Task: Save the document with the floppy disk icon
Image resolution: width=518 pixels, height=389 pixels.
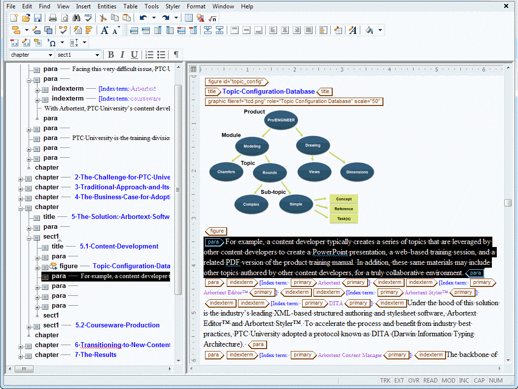Action: (x=37, y=18)
